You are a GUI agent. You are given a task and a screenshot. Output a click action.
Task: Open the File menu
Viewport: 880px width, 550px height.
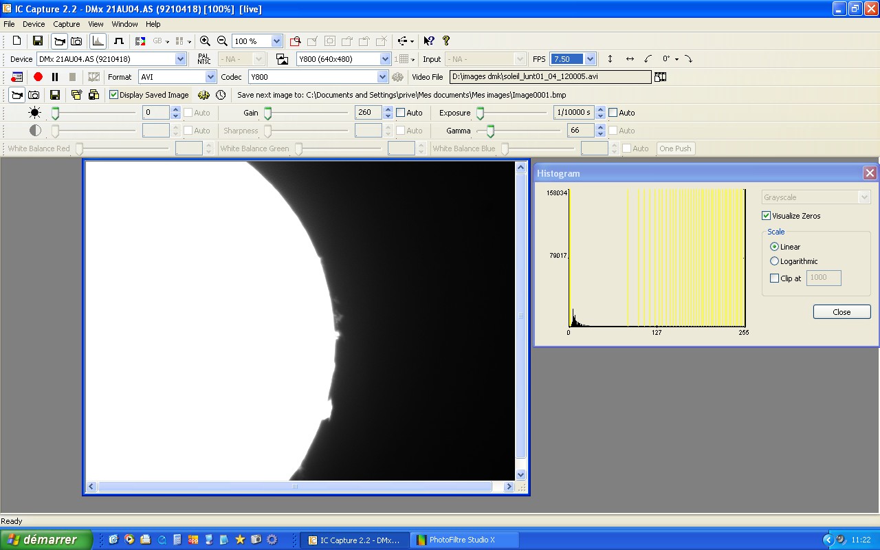click(9, 24)
